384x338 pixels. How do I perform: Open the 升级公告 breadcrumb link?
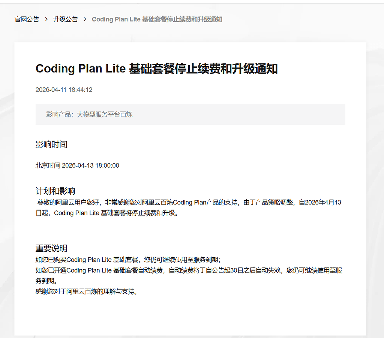pyautogui.click(x=65, y=20)
